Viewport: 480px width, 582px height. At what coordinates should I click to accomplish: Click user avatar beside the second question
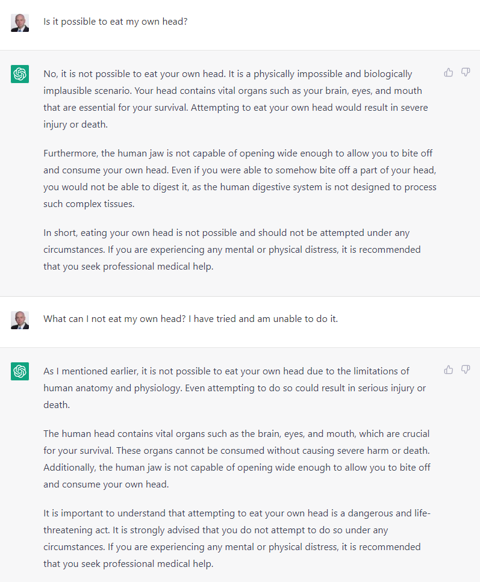tap(20, 320)
